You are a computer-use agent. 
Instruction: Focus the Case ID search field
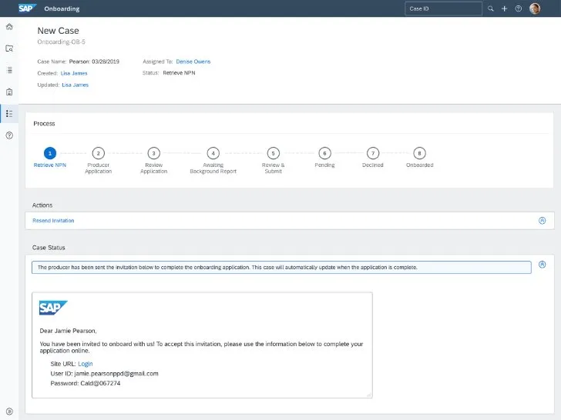point(443,8)
